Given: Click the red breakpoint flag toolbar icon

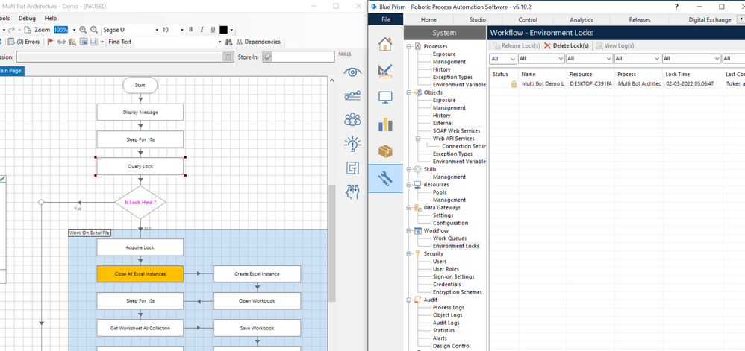Looking at the screenshot, I should coord(50,42).
